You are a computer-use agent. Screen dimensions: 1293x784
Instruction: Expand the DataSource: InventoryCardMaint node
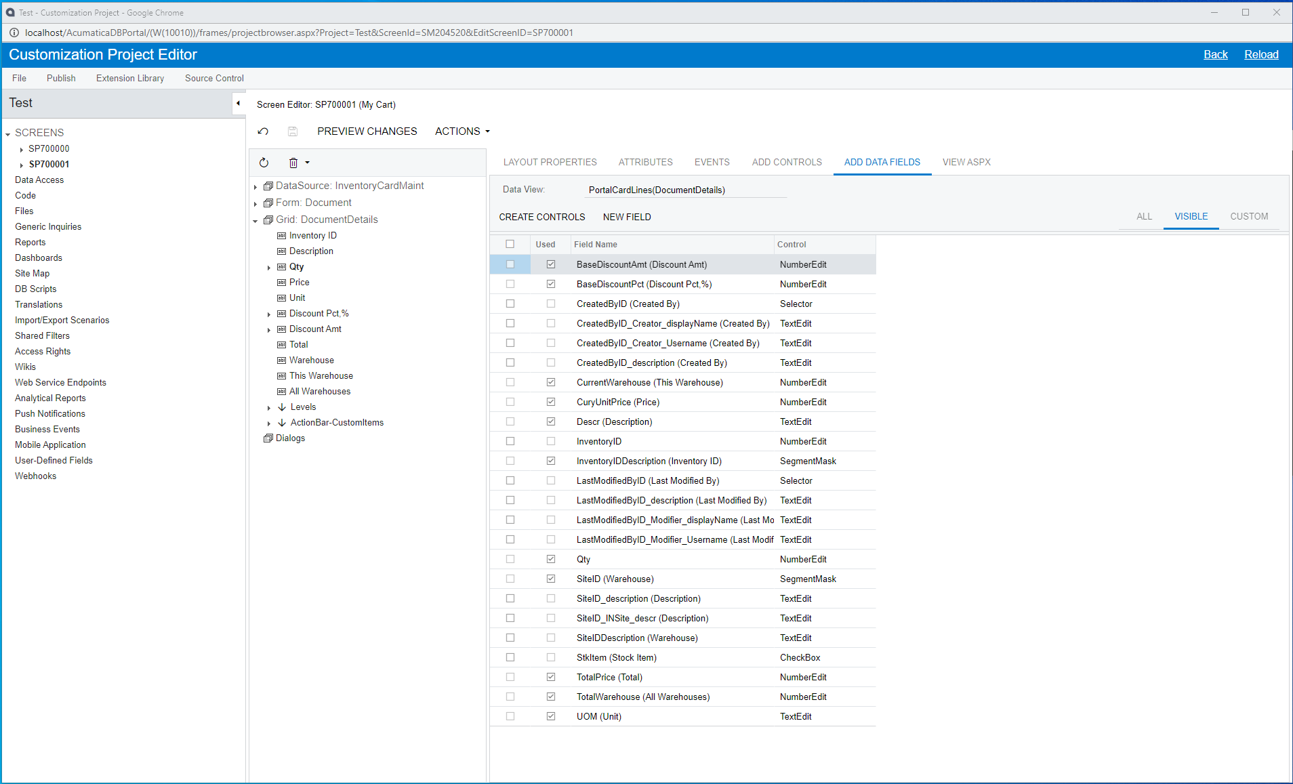click(255, 186)
